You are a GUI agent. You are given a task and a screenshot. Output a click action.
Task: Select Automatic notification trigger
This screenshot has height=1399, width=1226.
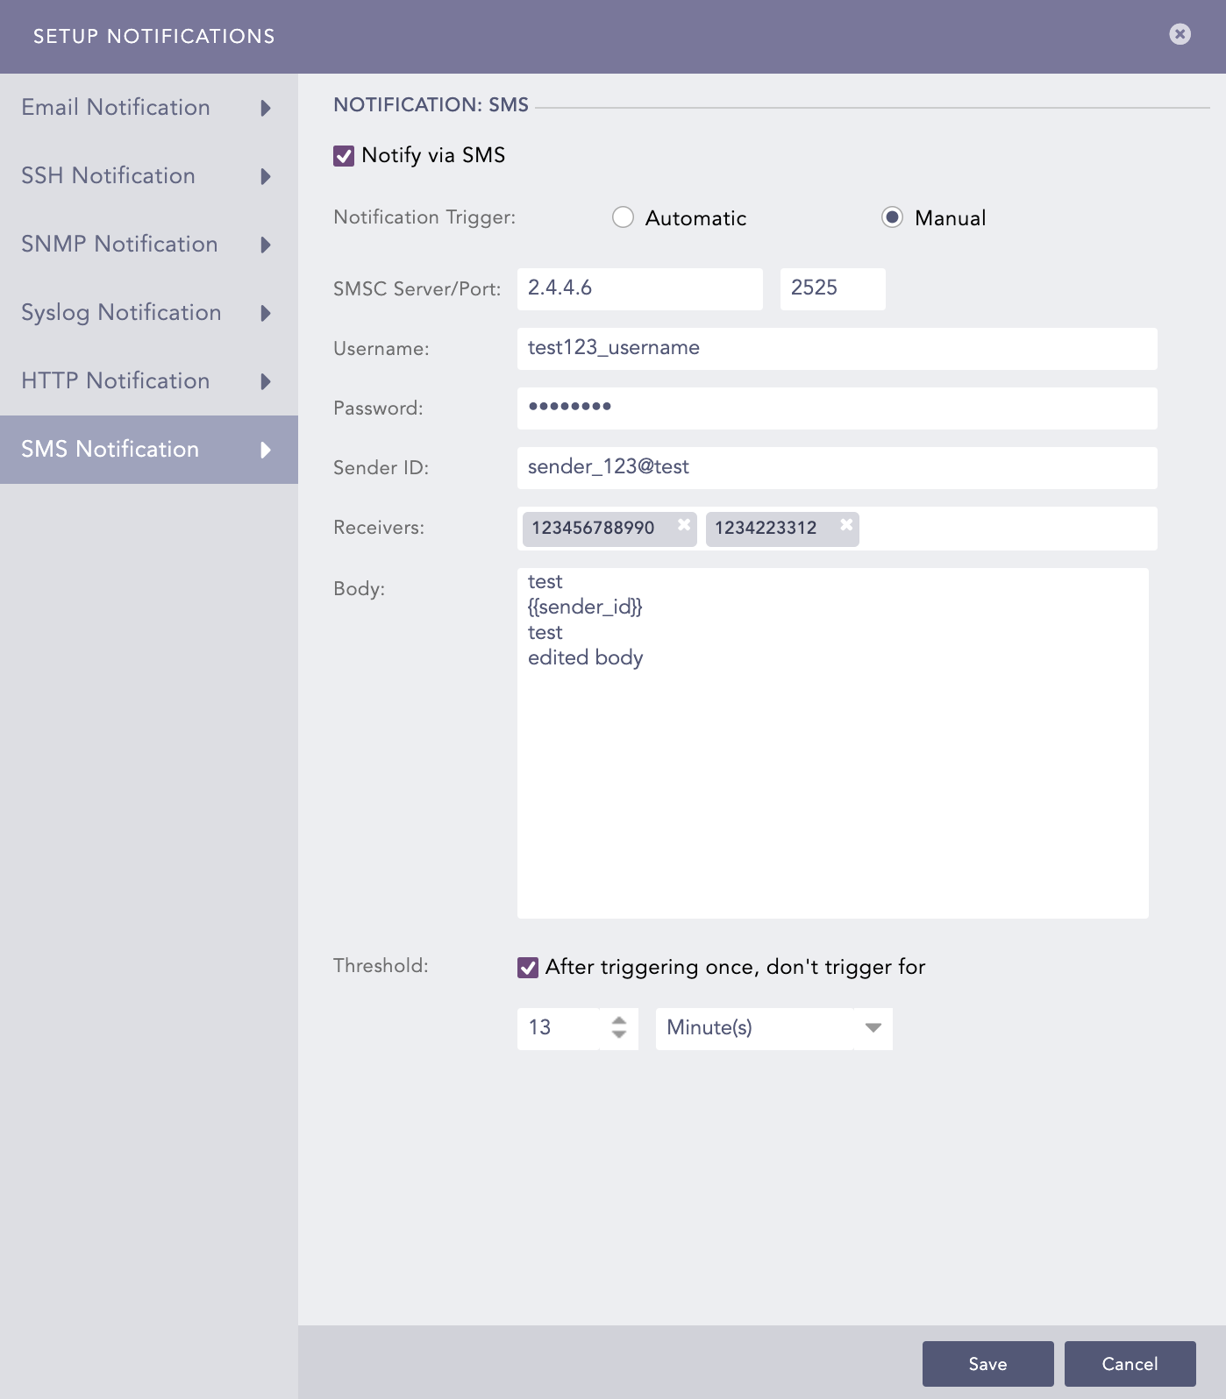tap(623, 217)
